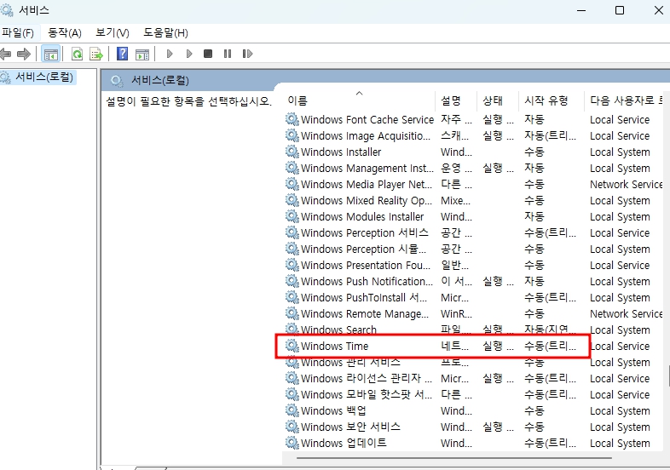
Task: Select the Windows Search service
Action: (x=473, y=330)
